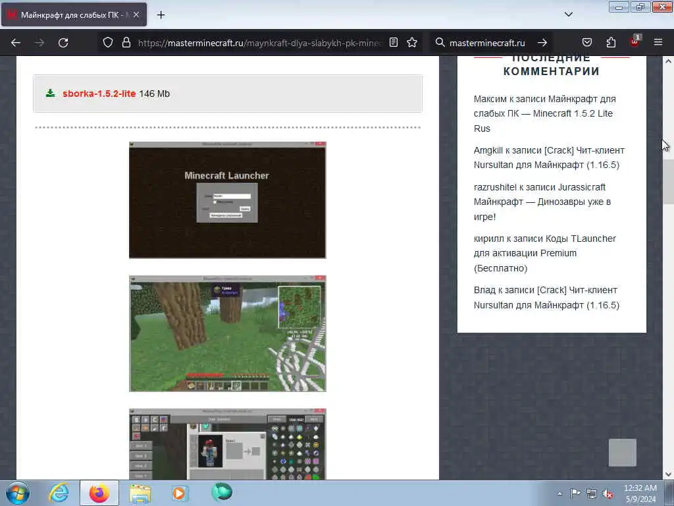This screenshot has width=674, height=506.
Task: Go back to the previous page
Action: click(x=16, y=43)
